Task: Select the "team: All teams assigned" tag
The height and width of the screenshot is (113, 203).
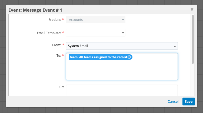Action: pyautogui.click(x=98, y=57)
